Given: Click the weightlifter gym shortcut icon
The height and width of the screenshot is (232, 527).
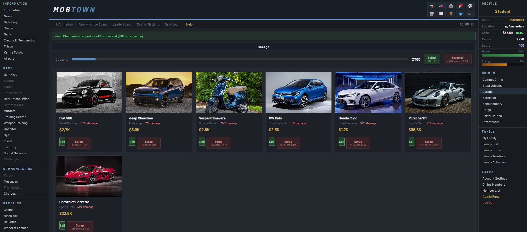Looking at the screenshot, I should (x=451, y=14).
